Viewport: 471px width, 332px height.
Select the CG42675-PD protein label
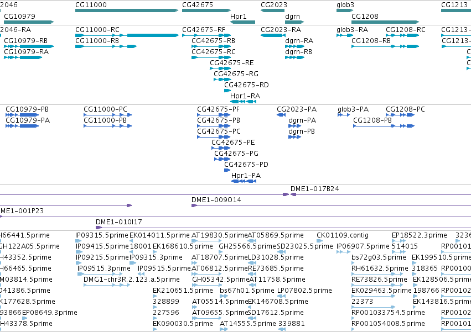[246, 165]
